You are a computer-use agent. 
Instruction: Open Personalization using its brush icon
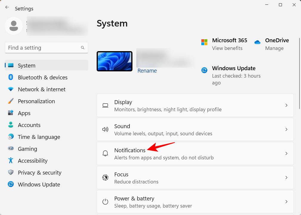(x=11, y=101)
